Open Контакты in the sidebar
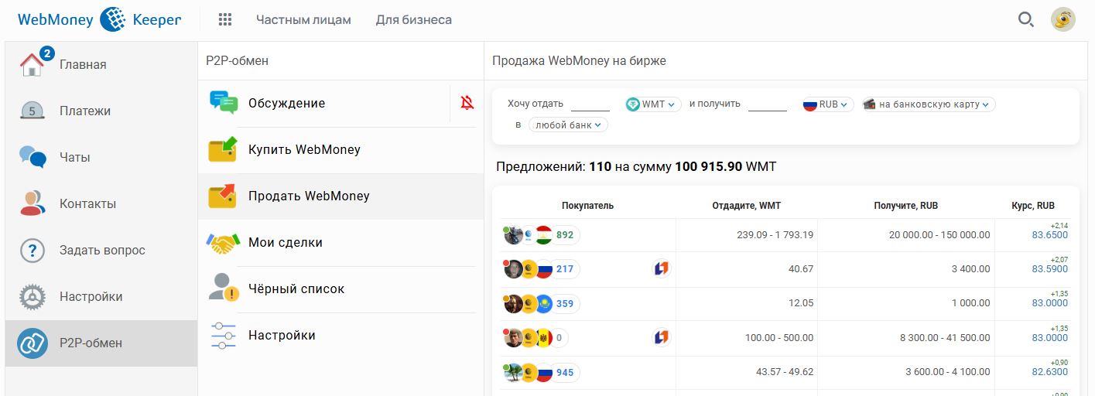The height and width of the screenshot is (396, 1095). tap(87, 203)
